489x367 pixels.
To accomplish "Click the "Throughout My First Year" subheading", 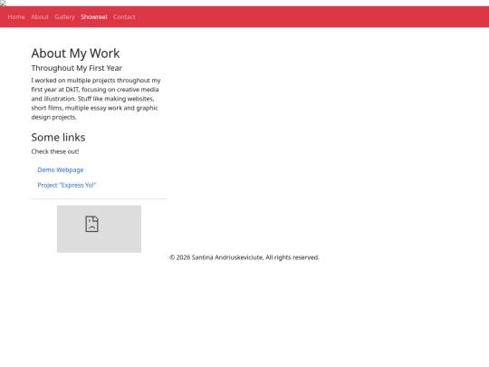I will [x=76, y=68].
